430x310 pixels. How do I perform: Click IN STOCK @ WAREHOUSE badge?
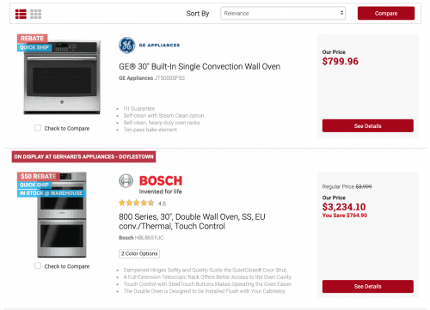pos(51,193)
